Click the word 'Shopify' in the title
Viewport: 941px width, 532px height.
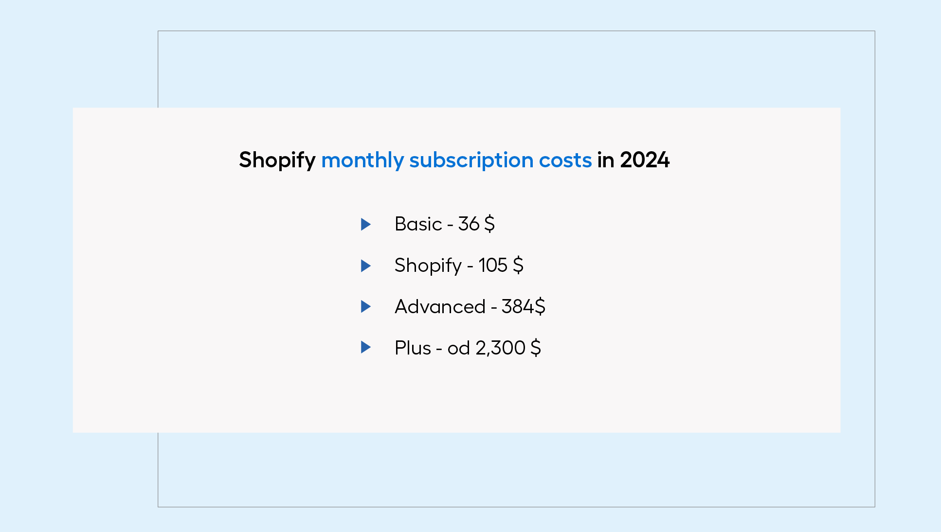click(277, 160)
